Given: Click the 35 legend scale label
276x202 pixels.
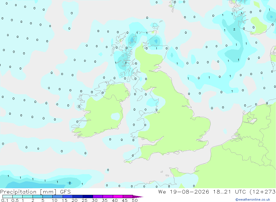Looking at the screenshot, I should pyautogui.click(x=105, y=200).
